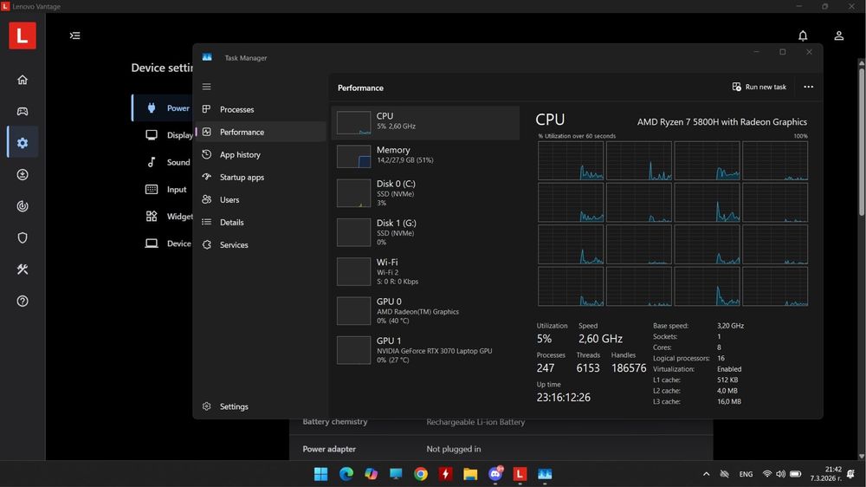Viewport: 866px width, 487px height.
Task: Open Startup apps in Task Manager
Action: click(x=261, y=178)
